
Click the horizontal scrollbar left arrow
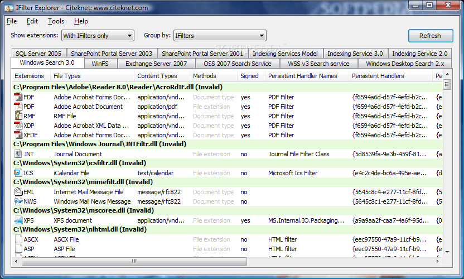pos(16,261)
